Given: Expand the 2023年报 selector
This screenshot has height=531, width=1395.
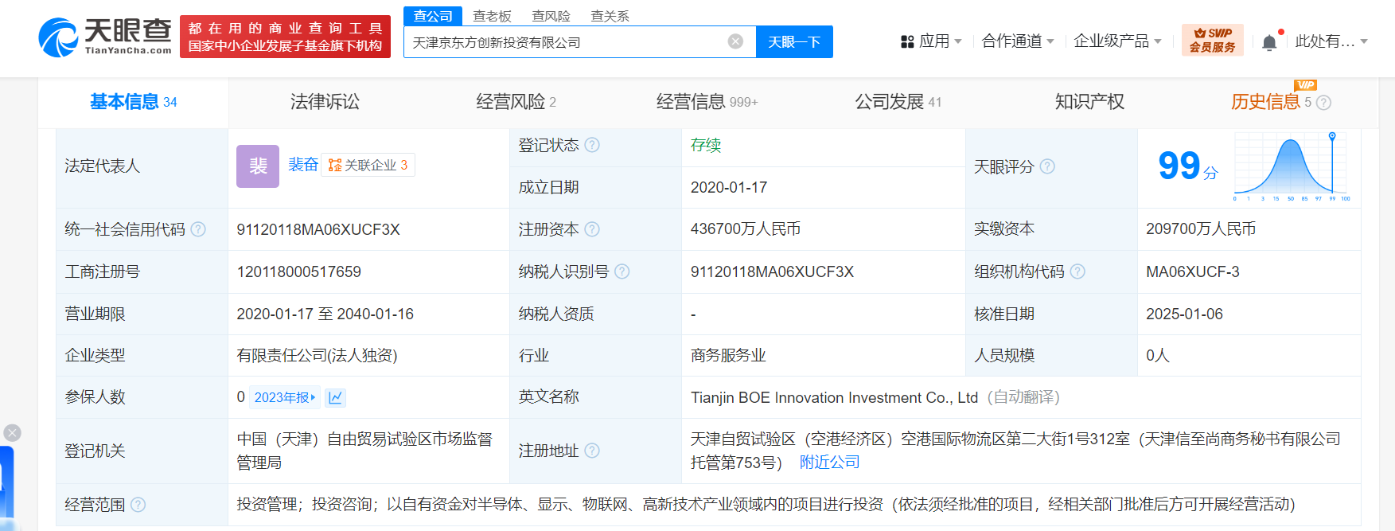Looking at the screenshot, I should click(285, 397).
